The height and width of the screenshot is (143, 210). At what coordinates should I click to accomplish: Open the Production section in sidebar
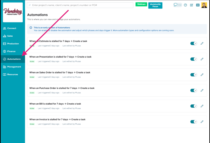pos(13,44)
